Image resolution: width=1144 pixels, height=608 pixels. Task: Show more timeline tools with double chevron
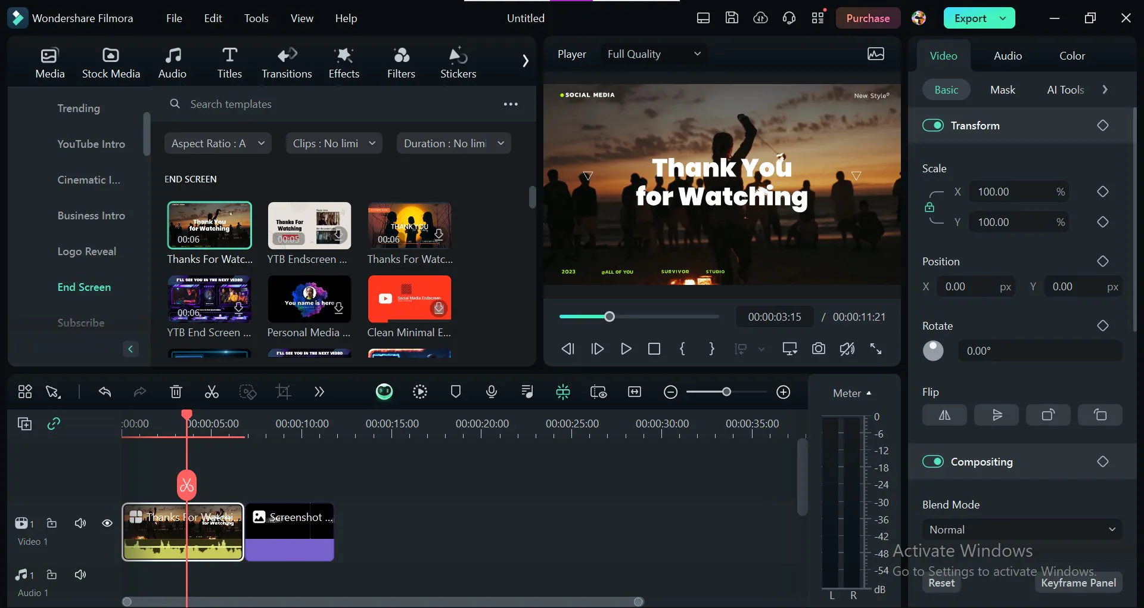coord(319,392)
